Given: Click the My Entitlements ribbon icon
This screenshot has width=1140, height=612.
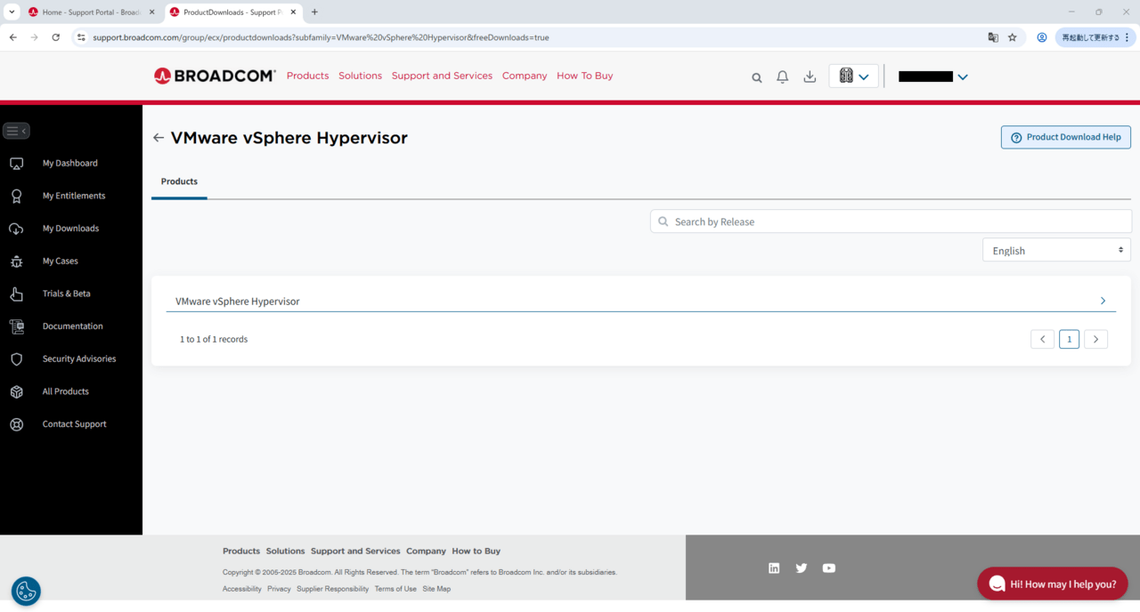Looking at the screenshot, I should [x=16, y=196].
